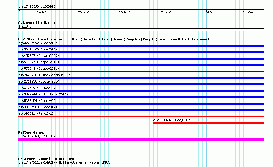The image size is (273, 167).
Task: Click the esv2761938 (Vogler2010) blue bar
Action: pyautogui.click(x=141, y=84)
